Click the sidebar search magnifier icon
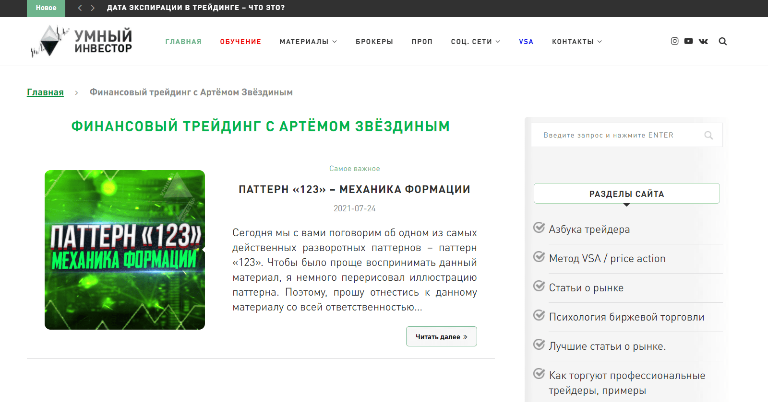Screen dimensions: 768x402 click(x=708, y=135)
